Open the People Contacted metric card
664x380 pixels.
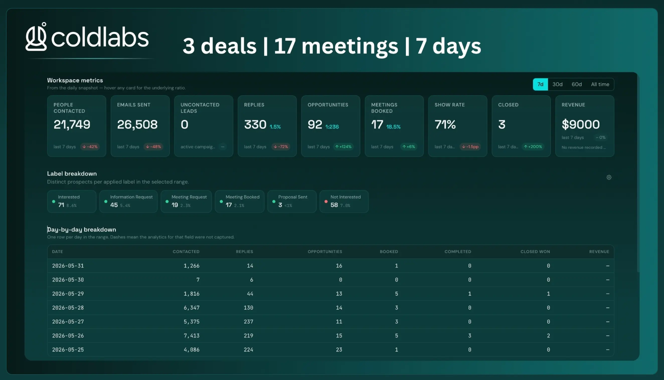point(76,126)
